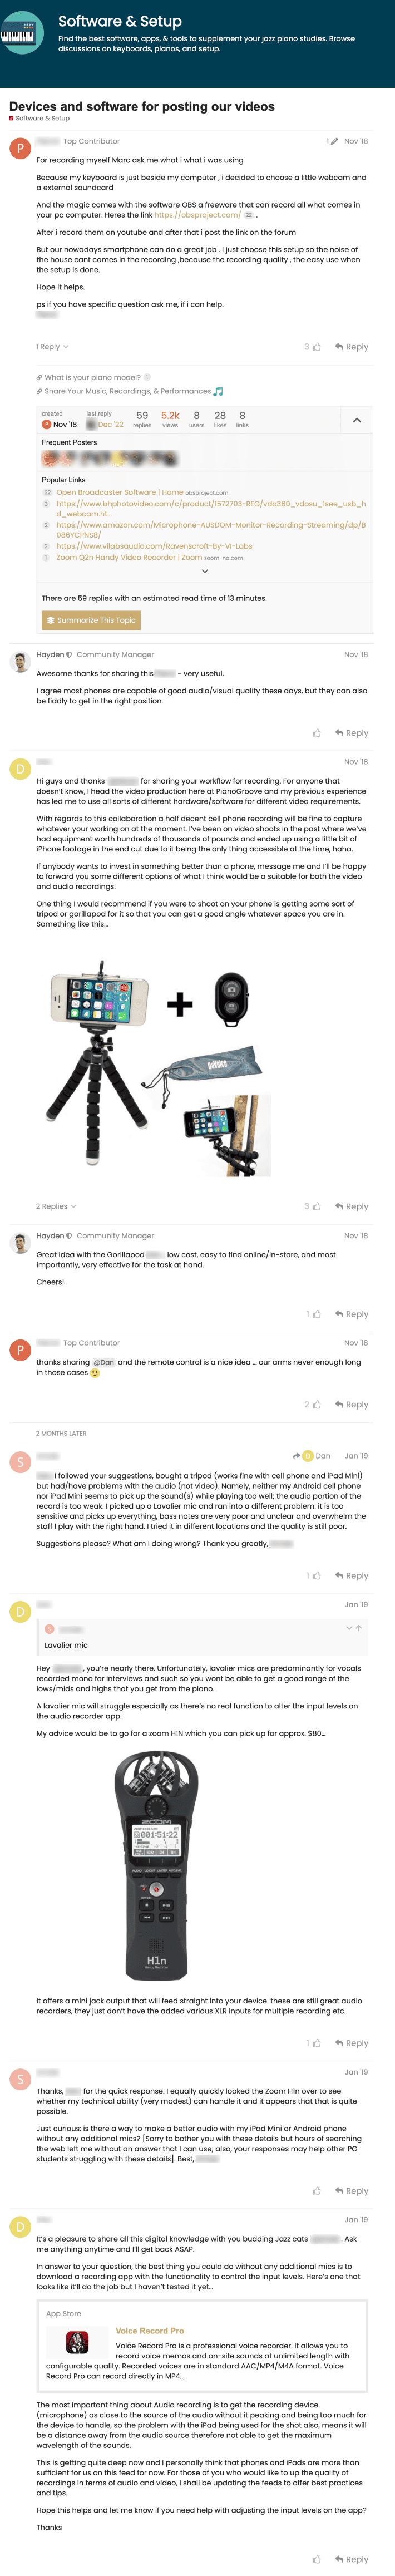Reply to Hayden's Gorillapod comment
The width and height of the screenshot is (395, 2576).
(352, 1314)
